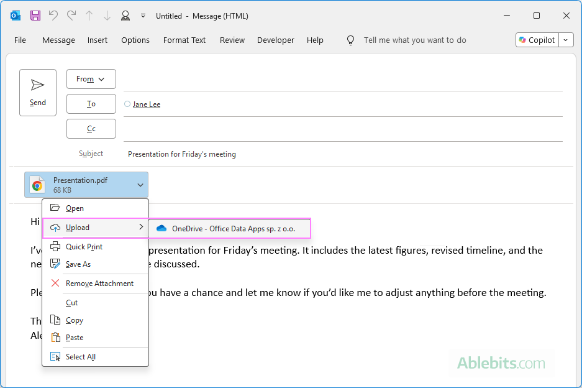Click the Tell me what you want to do box
Viewport: 582px width, 388px height.
414,40
